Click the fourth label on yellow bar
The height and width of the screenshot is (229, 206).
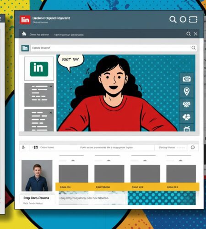(x=173, y=187)
